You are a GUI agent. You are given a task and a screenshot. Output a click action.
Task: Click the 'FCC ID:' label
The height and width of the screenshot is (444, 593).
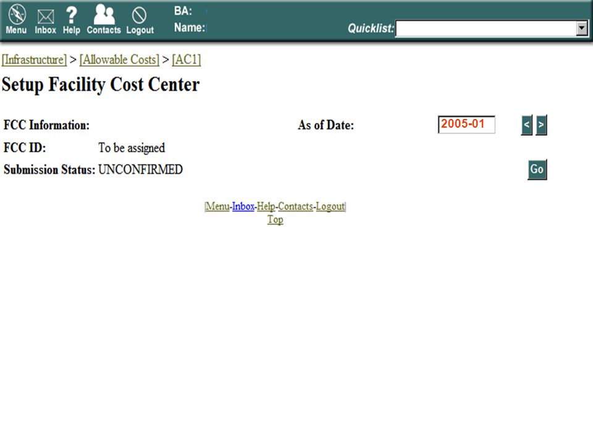pos(25,147)
